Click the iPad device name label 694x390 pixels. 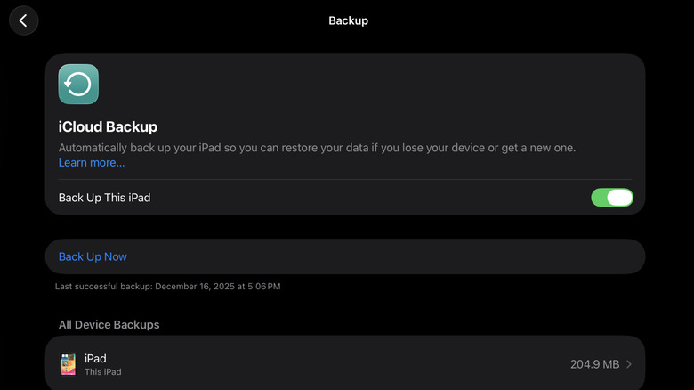[95, 358]
